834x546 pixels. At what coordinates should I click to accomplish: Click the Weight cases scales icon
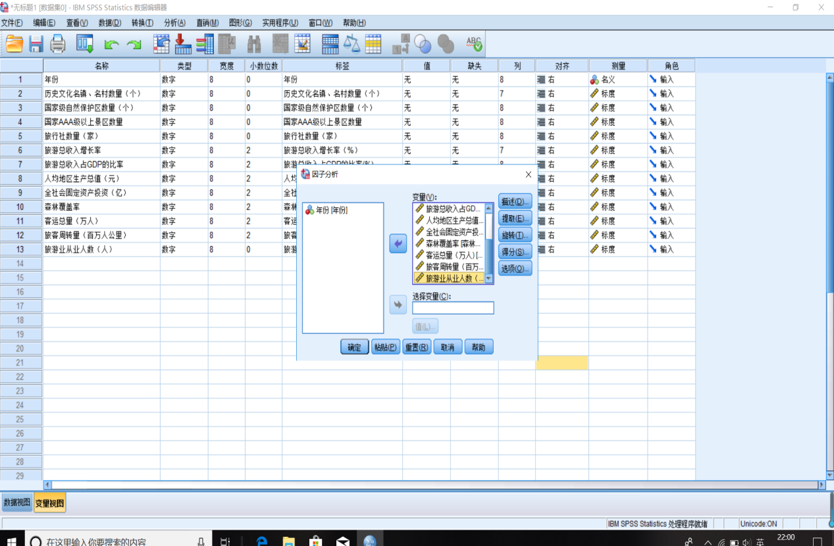pos(352,44)
